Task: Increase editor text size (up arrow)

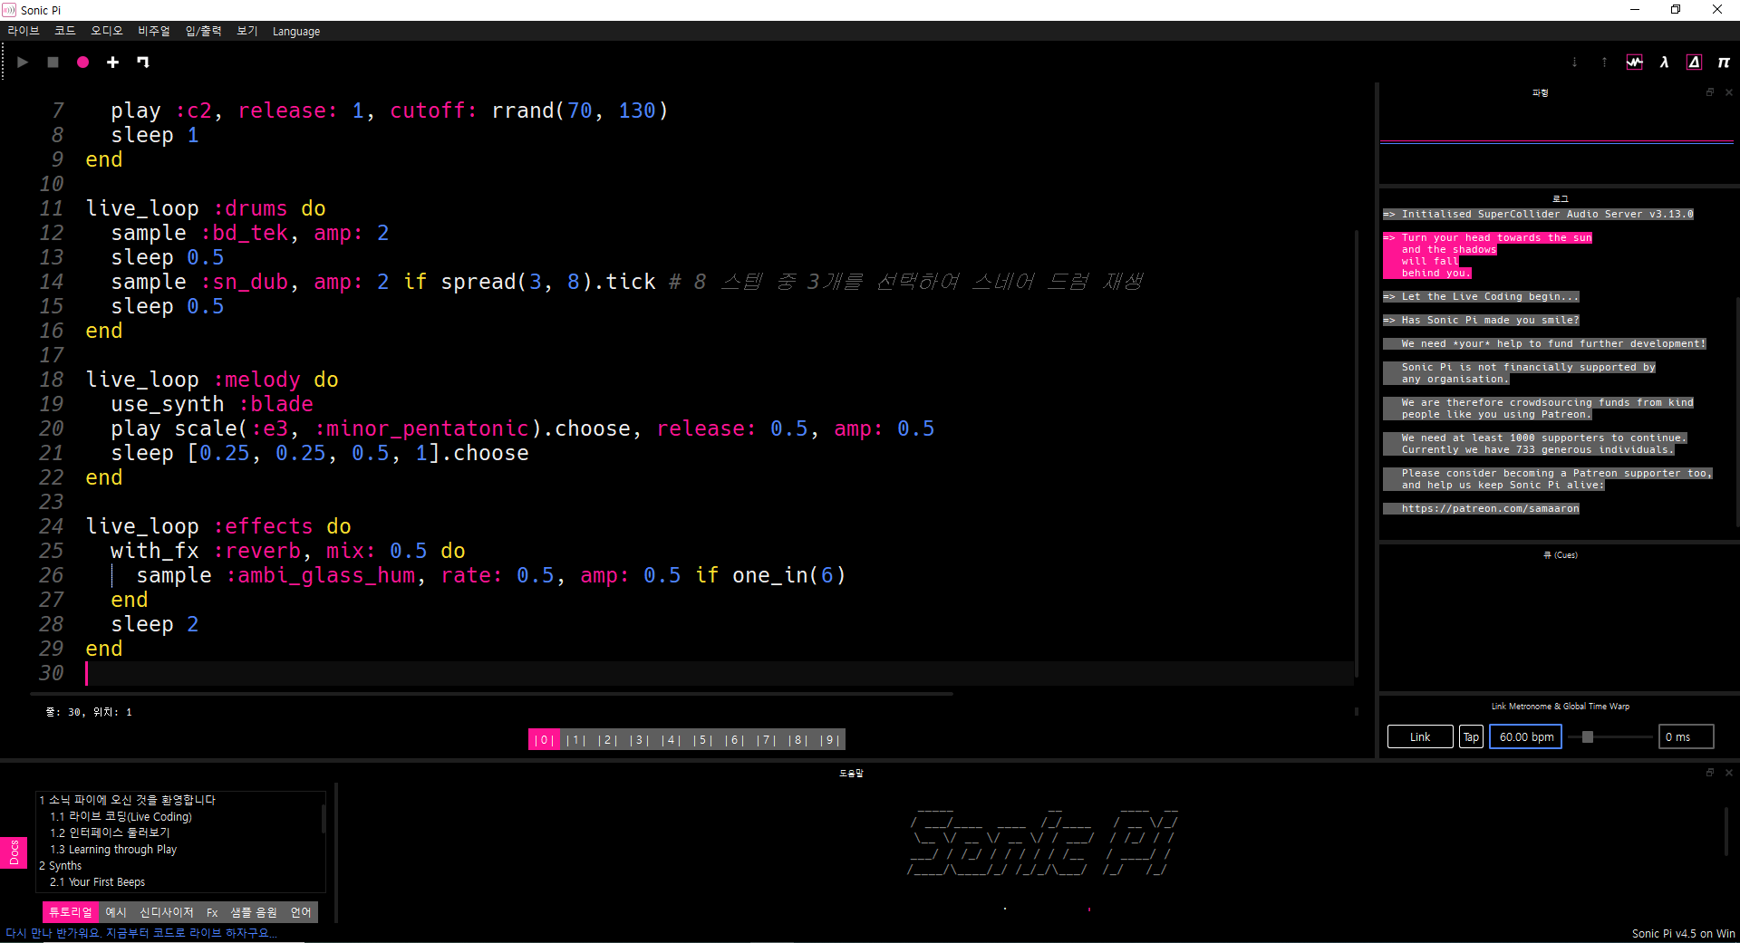Action: tap(1604, 63)
